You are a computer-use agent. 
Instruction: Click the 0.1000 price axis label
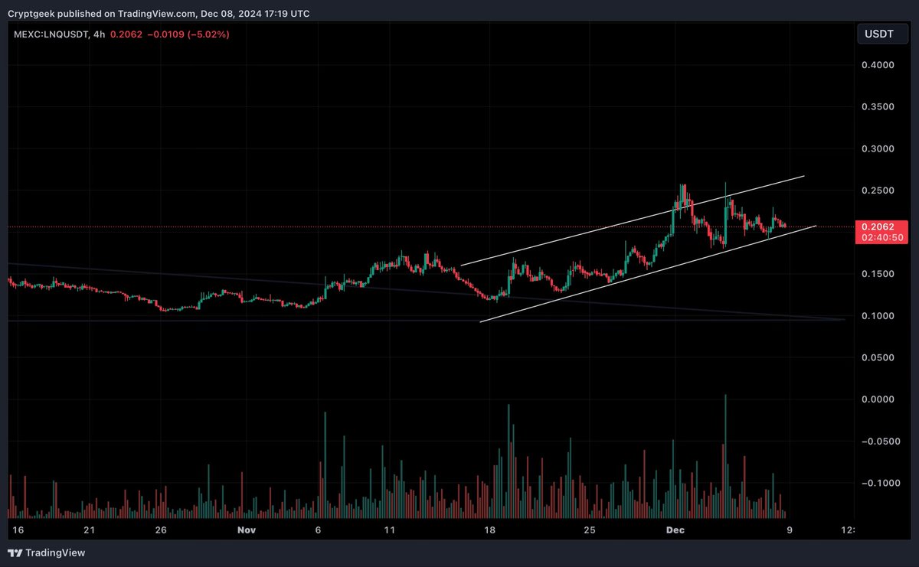878,316
